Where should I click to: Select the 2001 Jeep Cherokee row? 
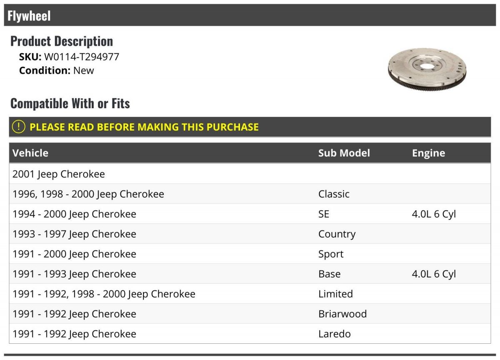(250, 174)
